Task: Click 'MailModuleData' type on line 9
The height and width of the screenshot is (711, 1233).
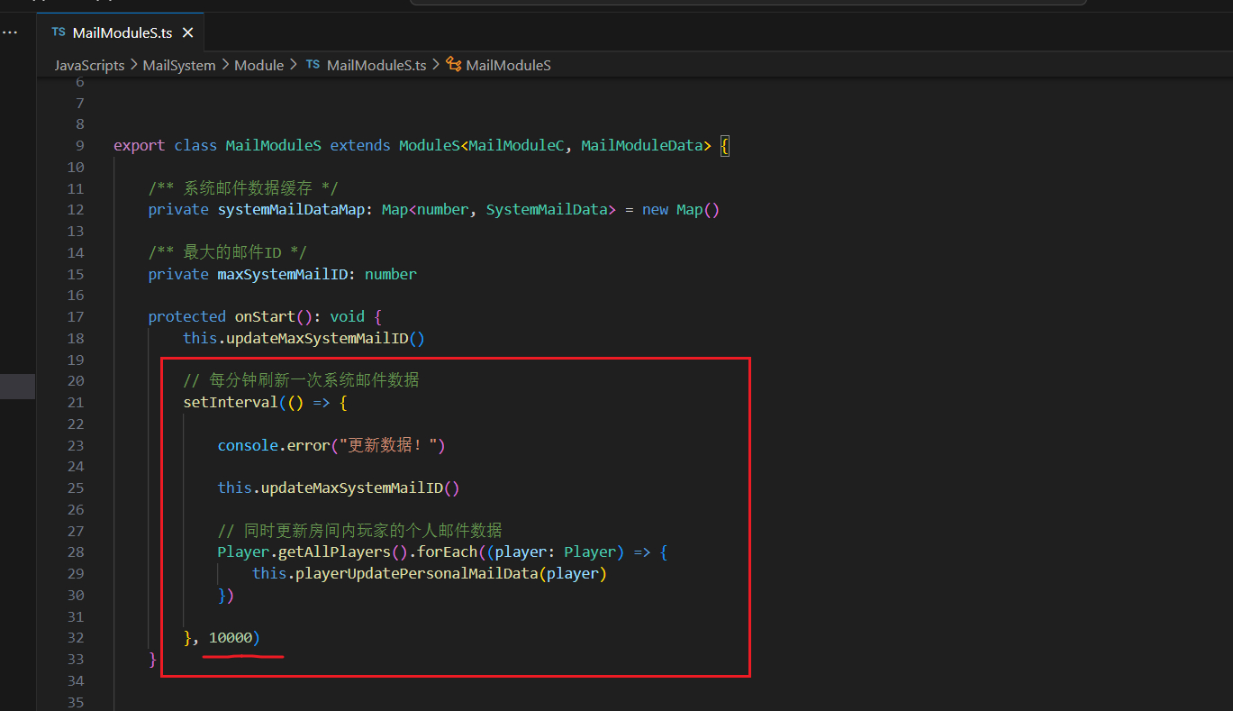Action: pyautogui.click(x=641, y=146)
